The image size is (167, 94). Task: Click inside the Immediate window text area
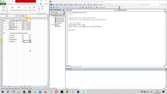(115, 79)
